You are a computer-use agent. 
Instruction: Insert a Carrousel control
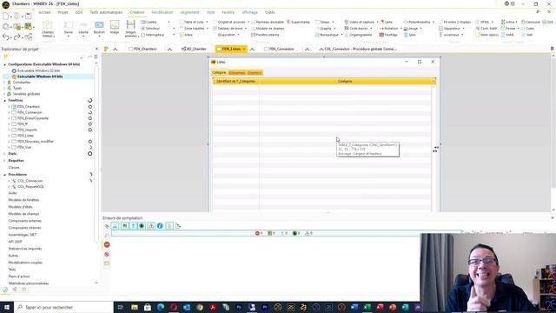point(531,22)
